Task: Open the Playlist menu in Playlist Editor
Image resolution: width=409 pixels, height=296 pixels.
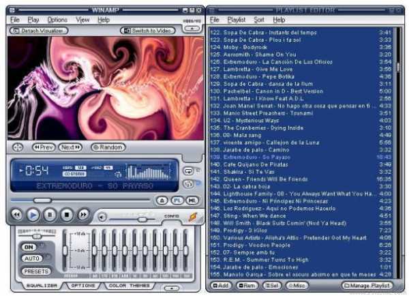Action: click(237, 20)
